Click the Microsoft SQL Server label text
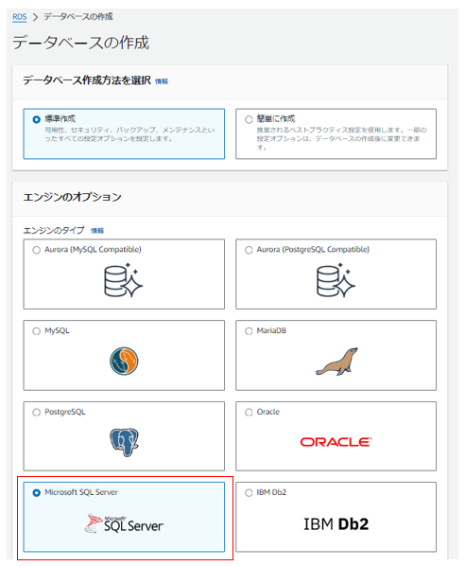The image size is (465, 566). click(81, 492)
